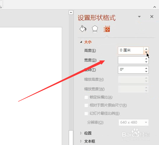Collapse the ribbon with top-right chevron
Image resolution: width=159 pixels, height=145 pixels.
(154, 7)
